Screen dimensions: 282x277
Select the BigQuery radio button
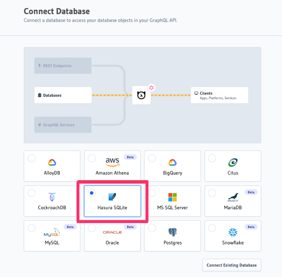152,158
